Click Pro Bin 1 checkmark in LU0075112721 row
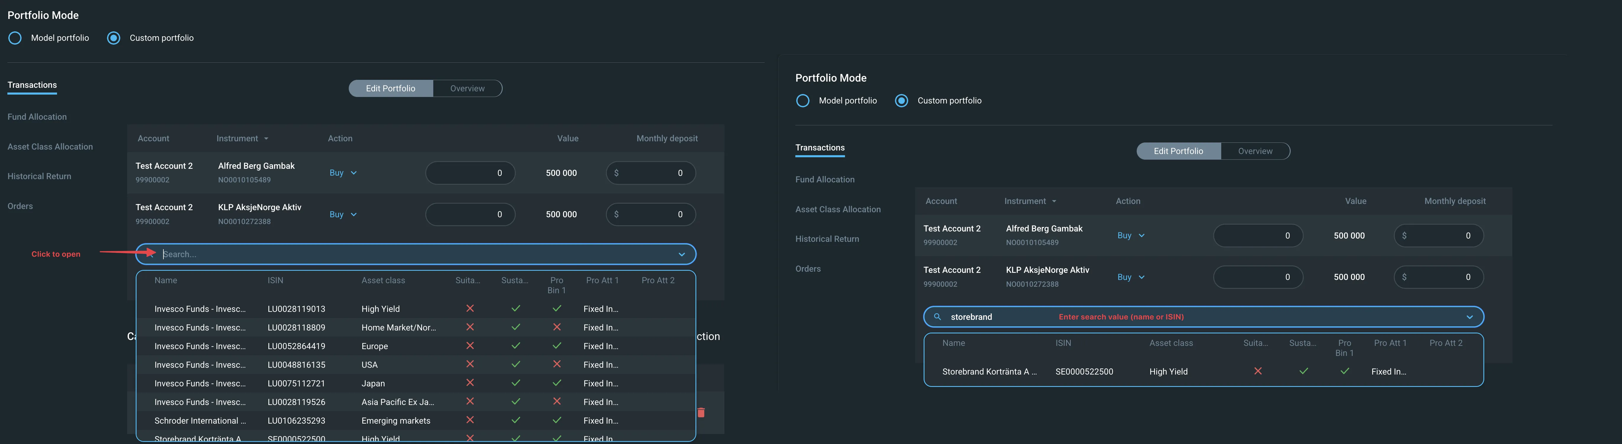This screenshot has width=1622, height=444. point(557,383)
